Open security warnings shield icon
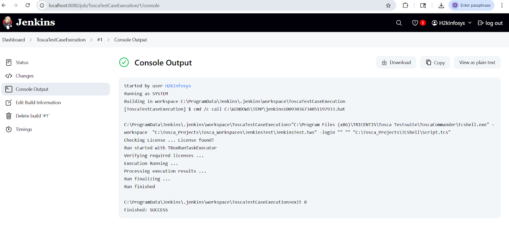 tap(415, 23)
